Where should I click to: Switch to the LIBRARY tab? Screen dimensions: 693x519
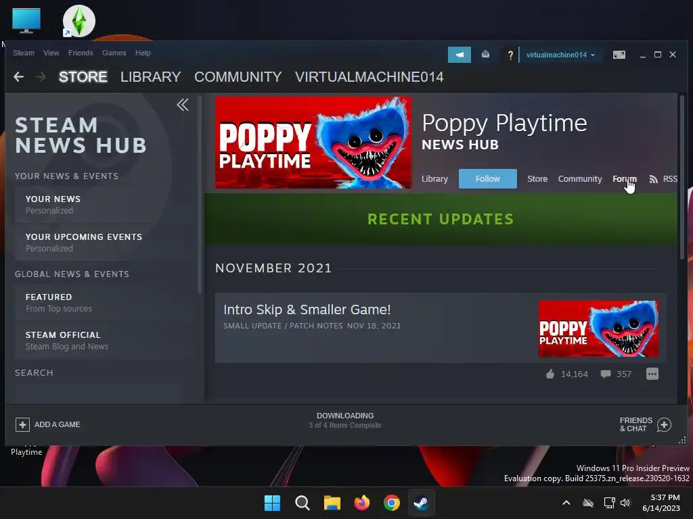point(151,77)
